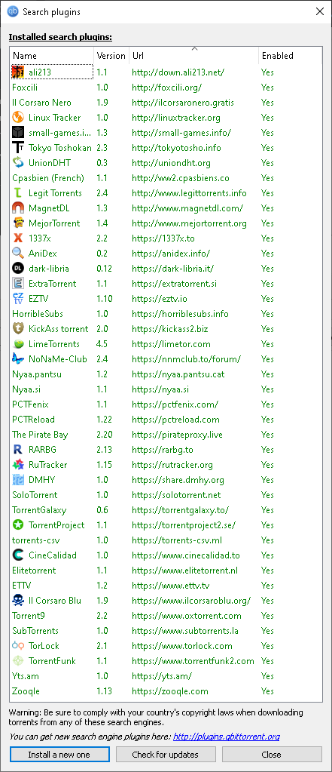The image size is (332, 772).
Task: Select the HorribleSubs plugin name
Action: pos(38,314)
